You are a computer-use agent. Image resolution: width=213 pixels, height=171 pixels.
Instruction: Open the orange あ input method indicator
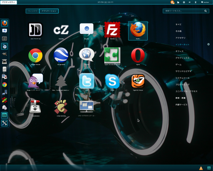coord(172,2)
